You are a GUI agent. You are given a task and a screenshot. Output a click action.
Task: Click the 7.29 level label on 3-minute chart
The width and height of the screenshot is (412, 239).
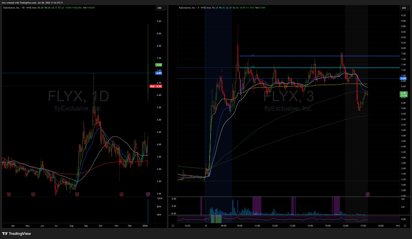[253, 67]
